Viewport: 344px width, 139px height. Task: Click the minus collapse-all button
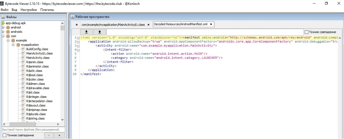(x=49, y=135)
